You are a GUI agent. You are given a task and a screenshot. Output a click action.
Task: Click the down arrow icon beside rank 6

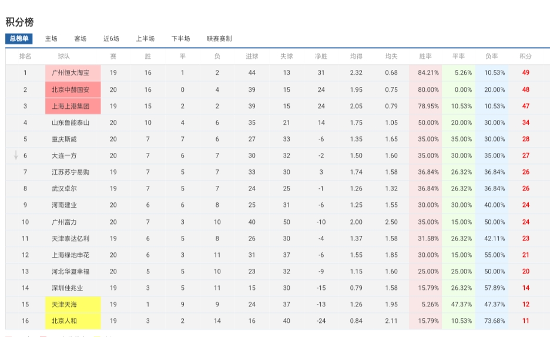pyautogui.click(x=15, y=155)
